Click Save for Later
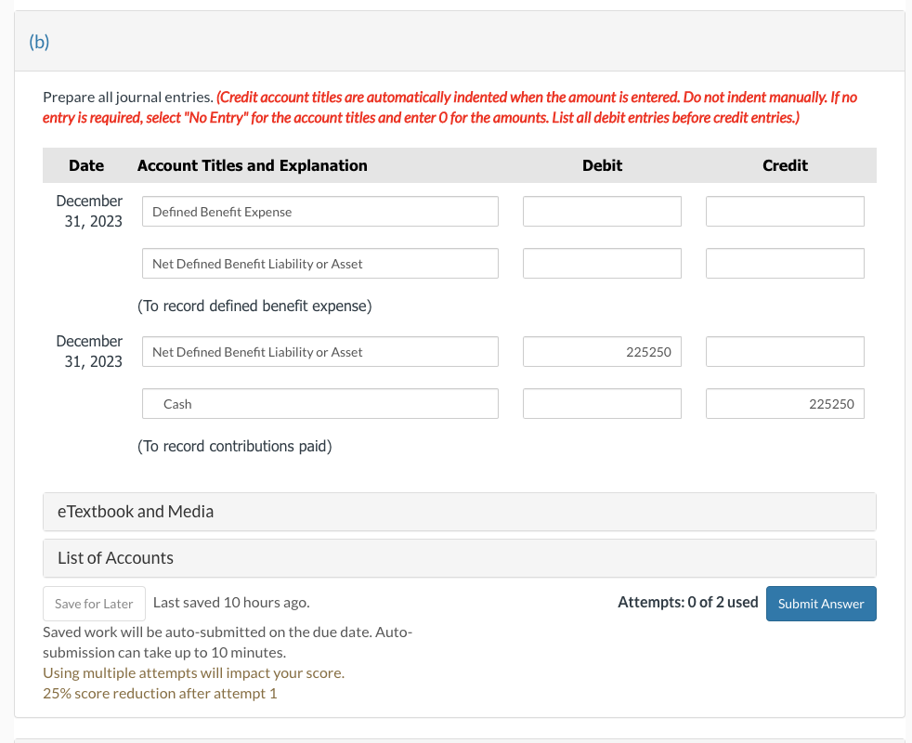The width and height of the screenshot is (912, 743). click(94, 604)
